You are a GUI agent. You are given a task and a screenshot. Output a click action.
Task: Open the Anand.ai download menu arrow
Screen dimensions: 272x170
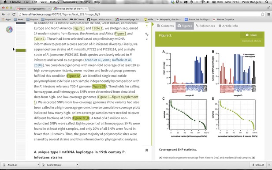(x=38, y=165)
